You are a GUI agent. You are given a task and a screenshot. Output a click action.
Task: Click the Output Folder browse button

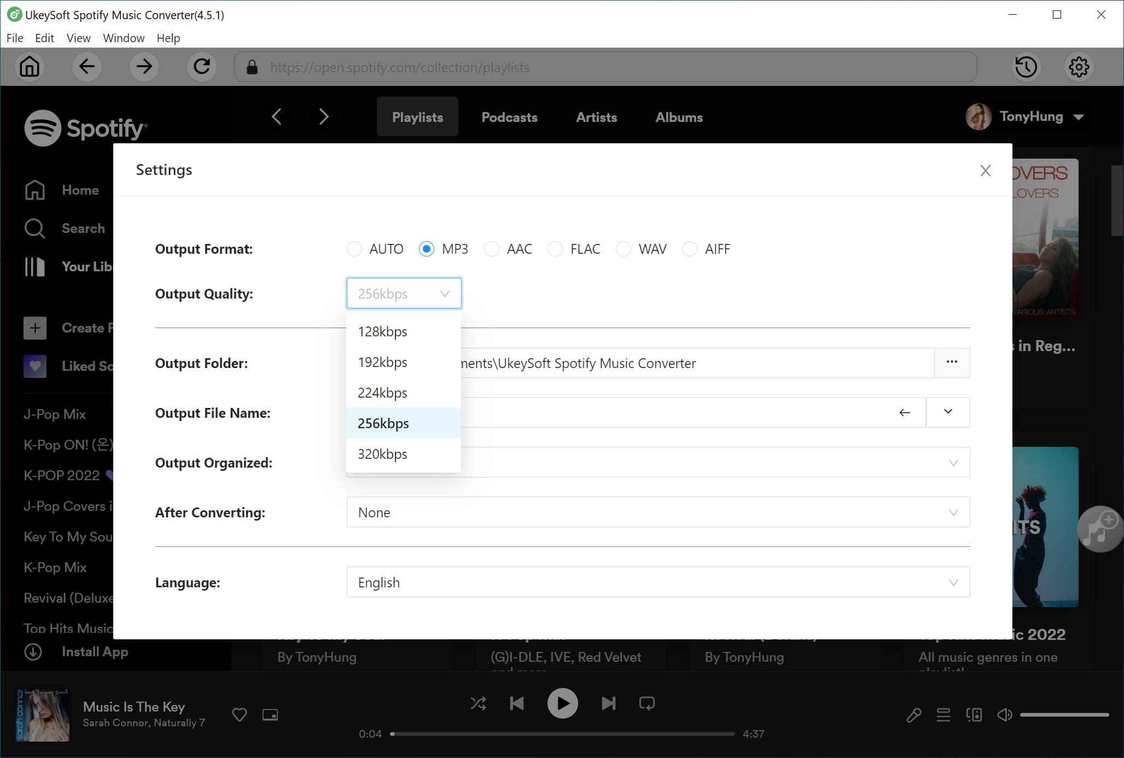click(952, 362)
